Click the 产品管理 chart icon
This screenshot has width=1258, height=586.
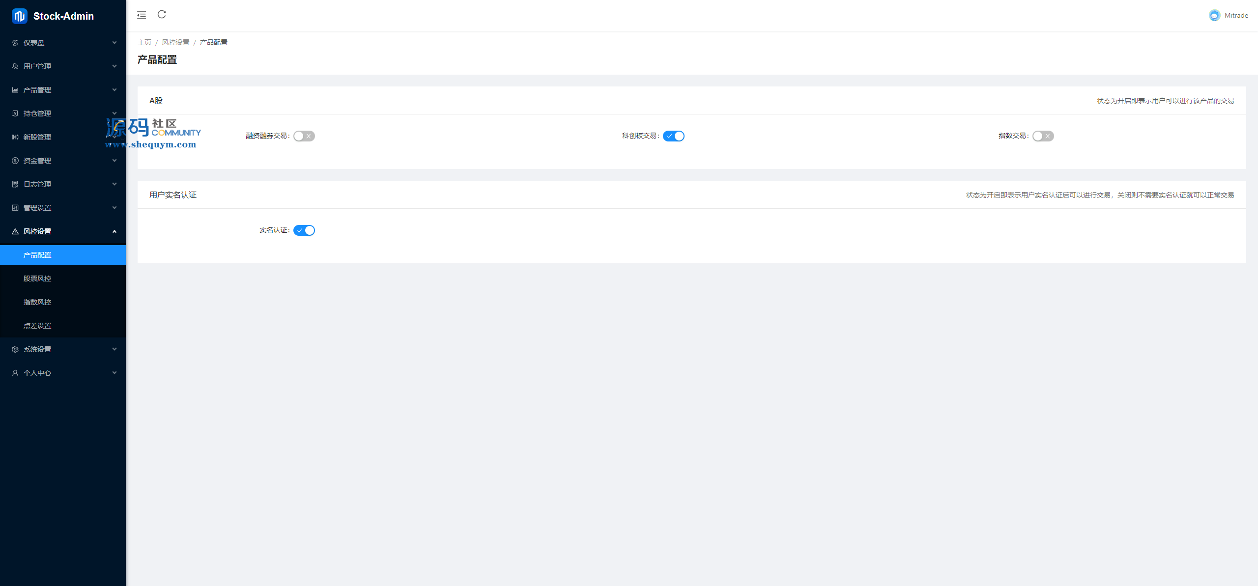pos(15,90)
